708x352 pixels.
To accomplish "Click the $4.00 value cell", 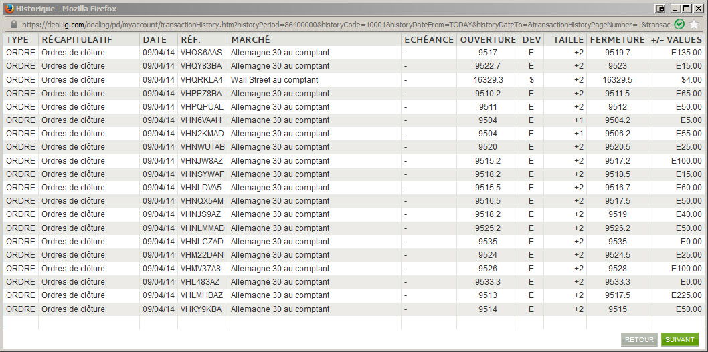I will click(x=692, y=80).
